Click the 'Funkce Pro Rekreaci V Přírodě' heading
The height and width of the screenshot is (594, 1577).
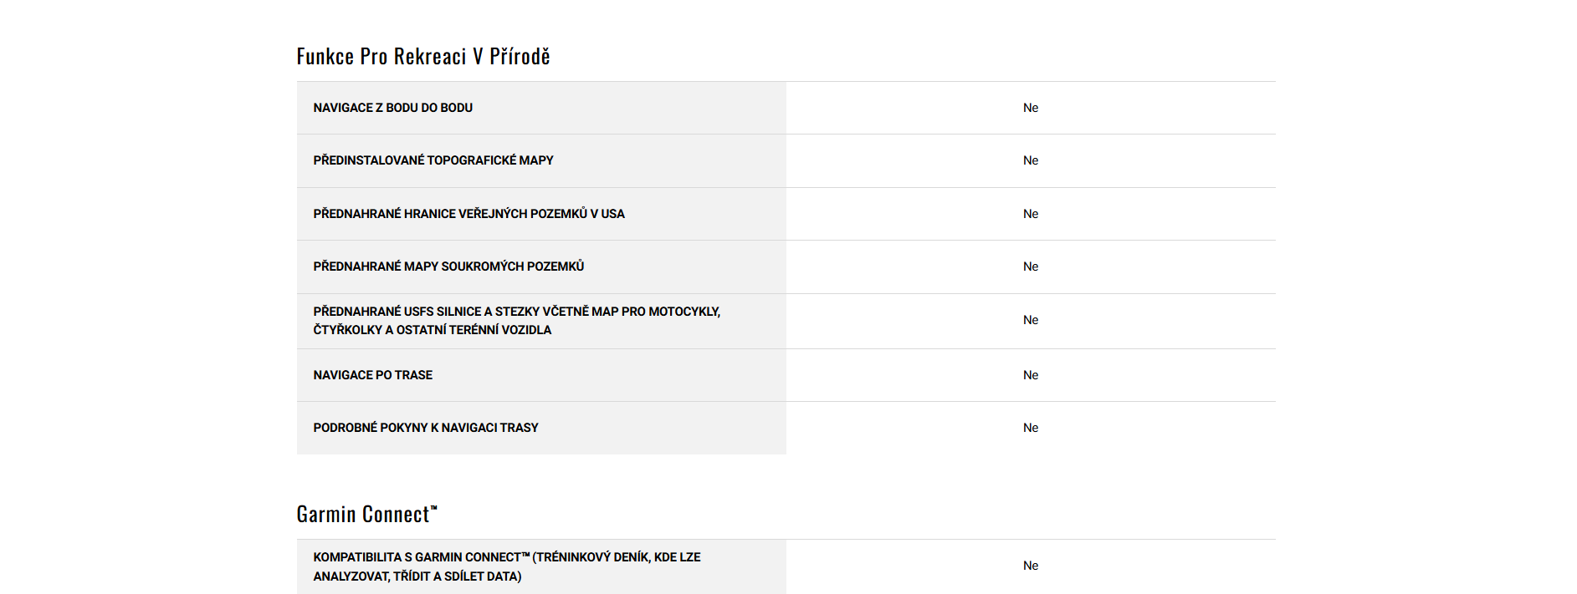click(x=422, y=57)
